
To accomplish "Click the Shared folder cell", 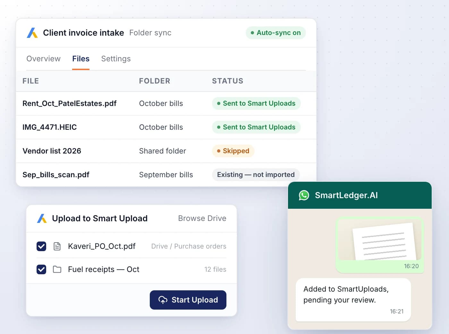I will [x=163, y=151].
